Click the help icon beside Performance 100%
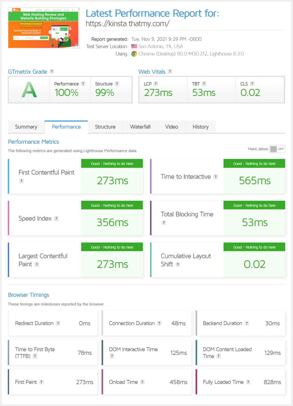The width and height of the screenshot is (293, 406). coord(83,84)
